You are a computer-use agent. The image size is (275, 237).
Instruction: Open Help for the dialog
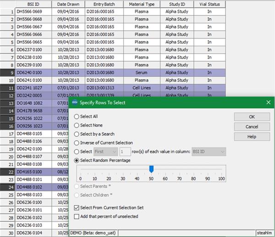(252, 137)
